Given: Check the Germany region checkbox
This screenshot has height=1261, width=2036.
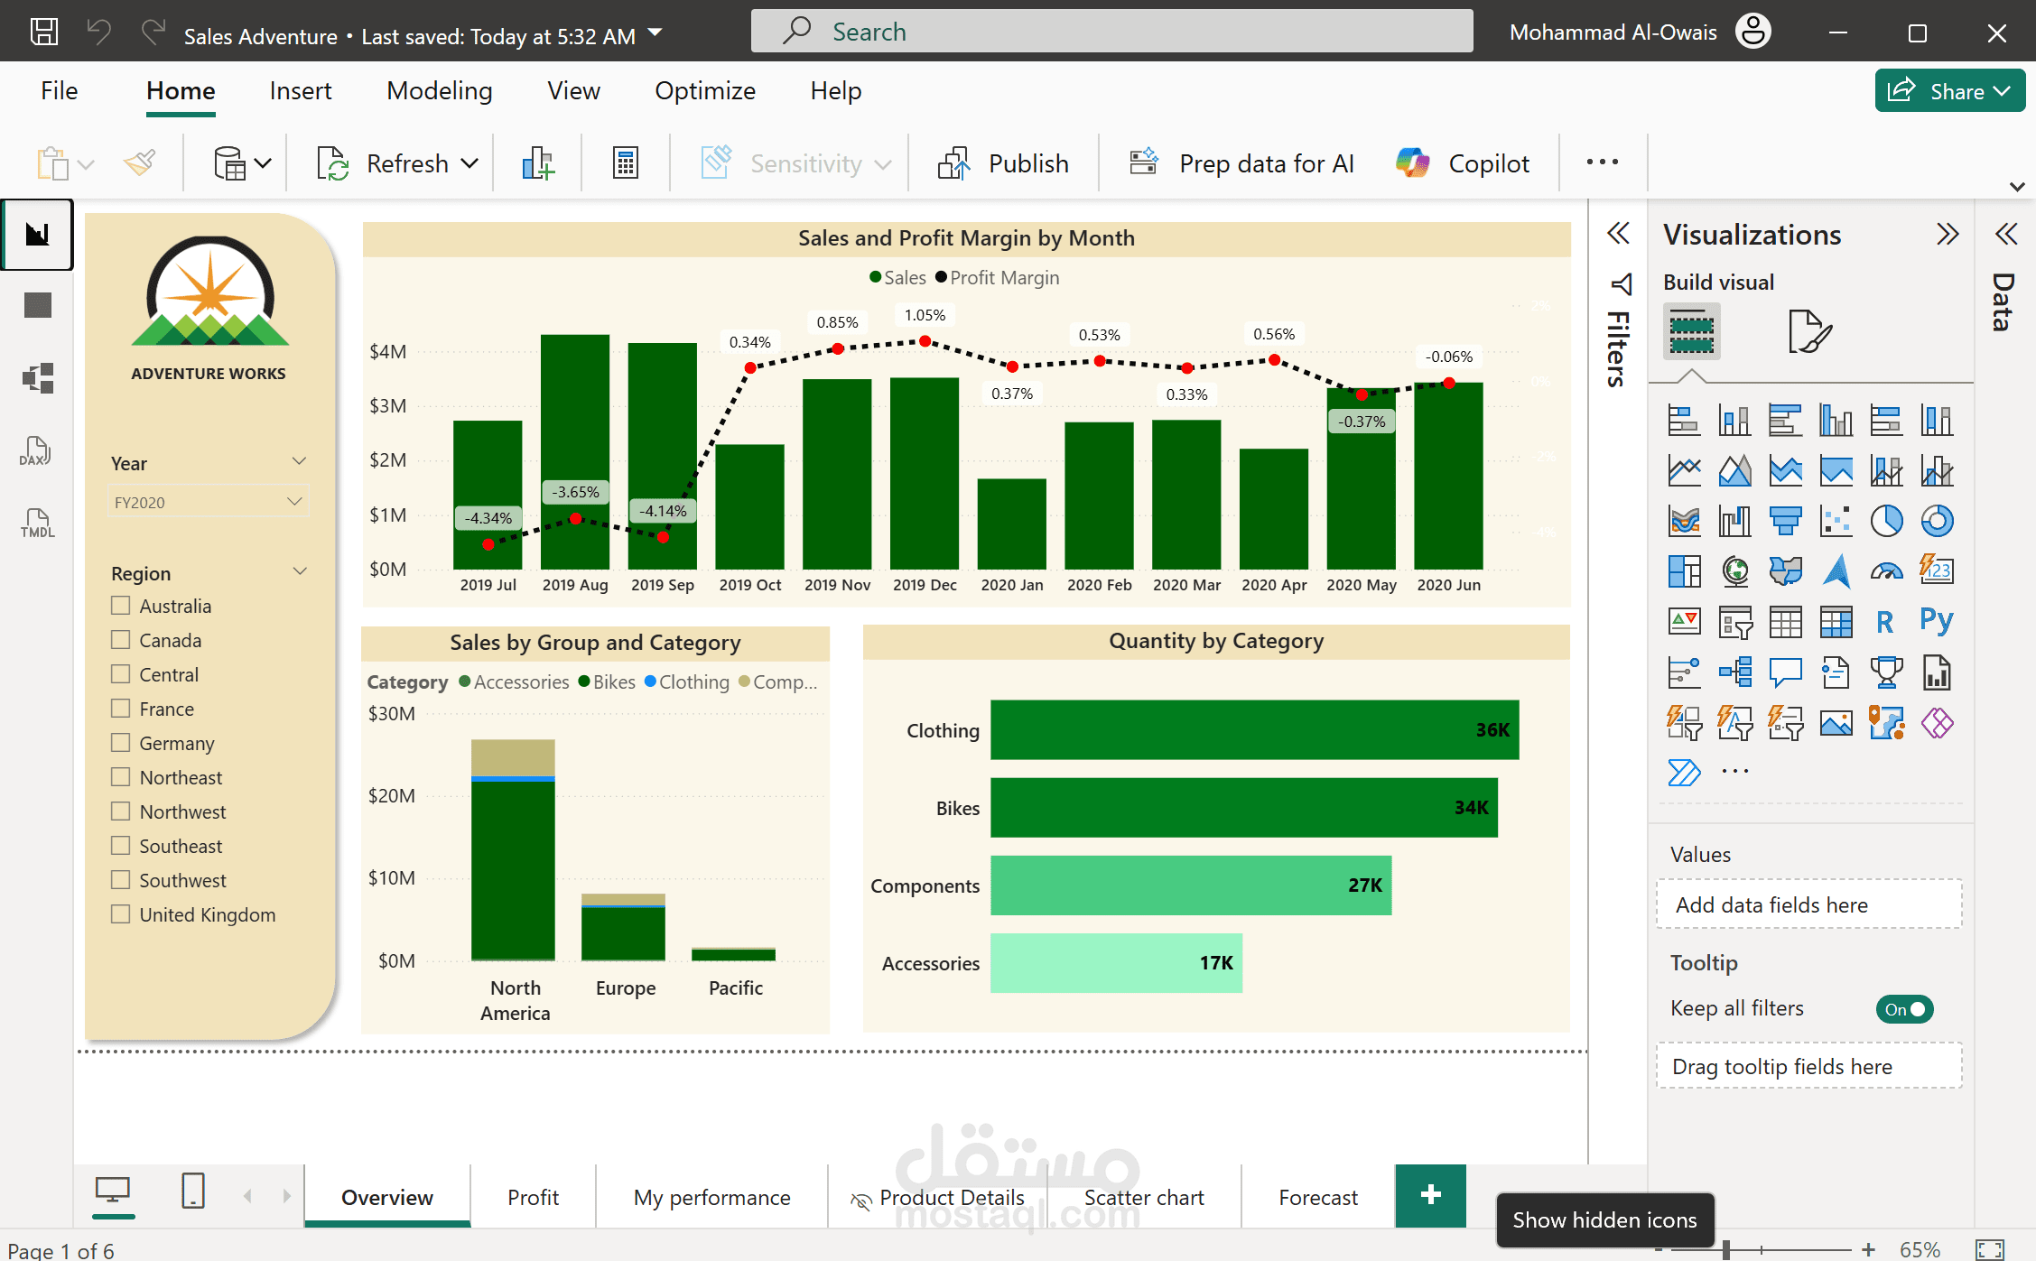Looking at the screenshot, I should point(121,742).
